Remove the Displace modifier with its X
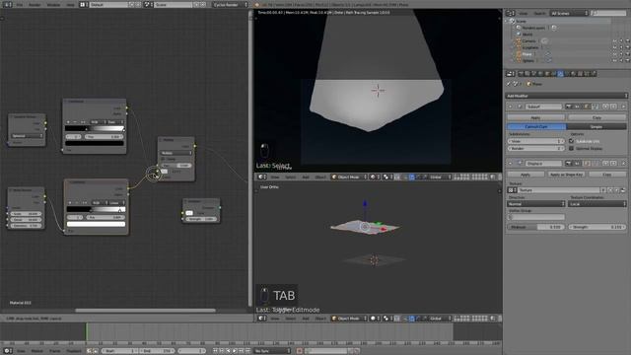The image size is (631, 355). [x=623, y=164]
